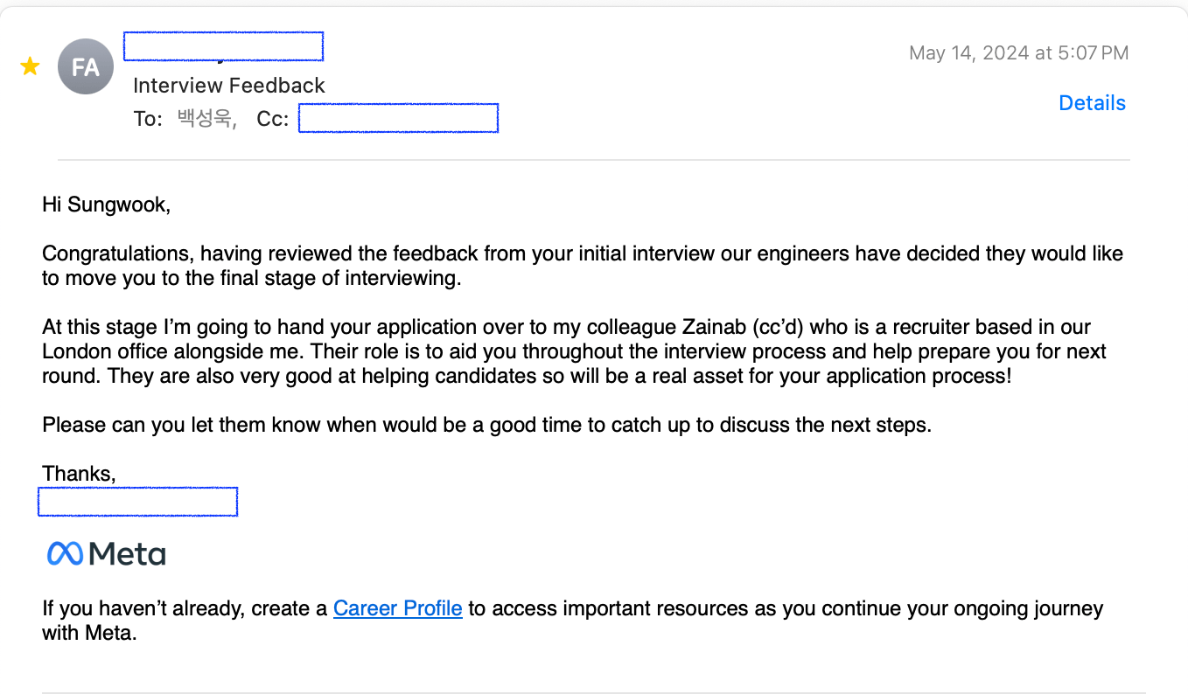Click the Meta wordmark text in signature
The image size is (1188, 694).
click(128, 554)
